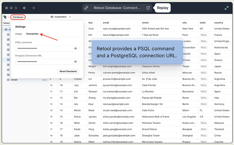Click table icon on customers tab
Image resolution: width=234 pixels, height=145 pixels.
52,17
